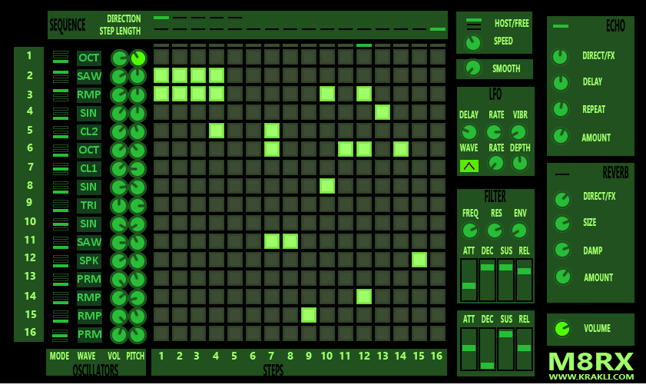Toggle the Host/Free sync switch

474,24
